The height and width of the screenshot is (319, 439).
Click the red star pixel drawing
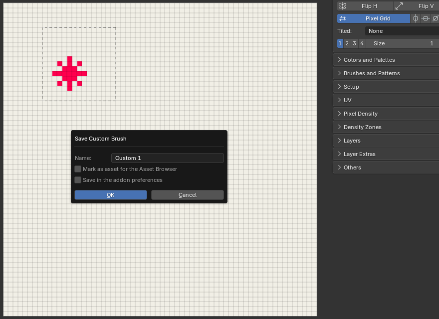tap(70, 74)
